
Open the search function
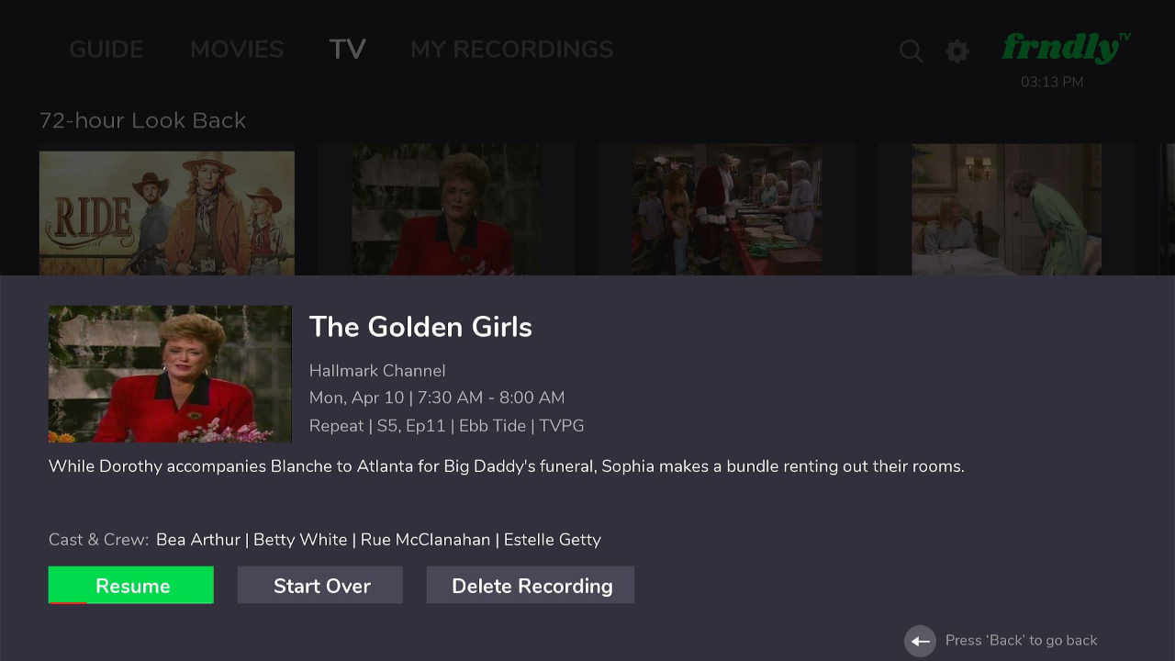point(911,51)
